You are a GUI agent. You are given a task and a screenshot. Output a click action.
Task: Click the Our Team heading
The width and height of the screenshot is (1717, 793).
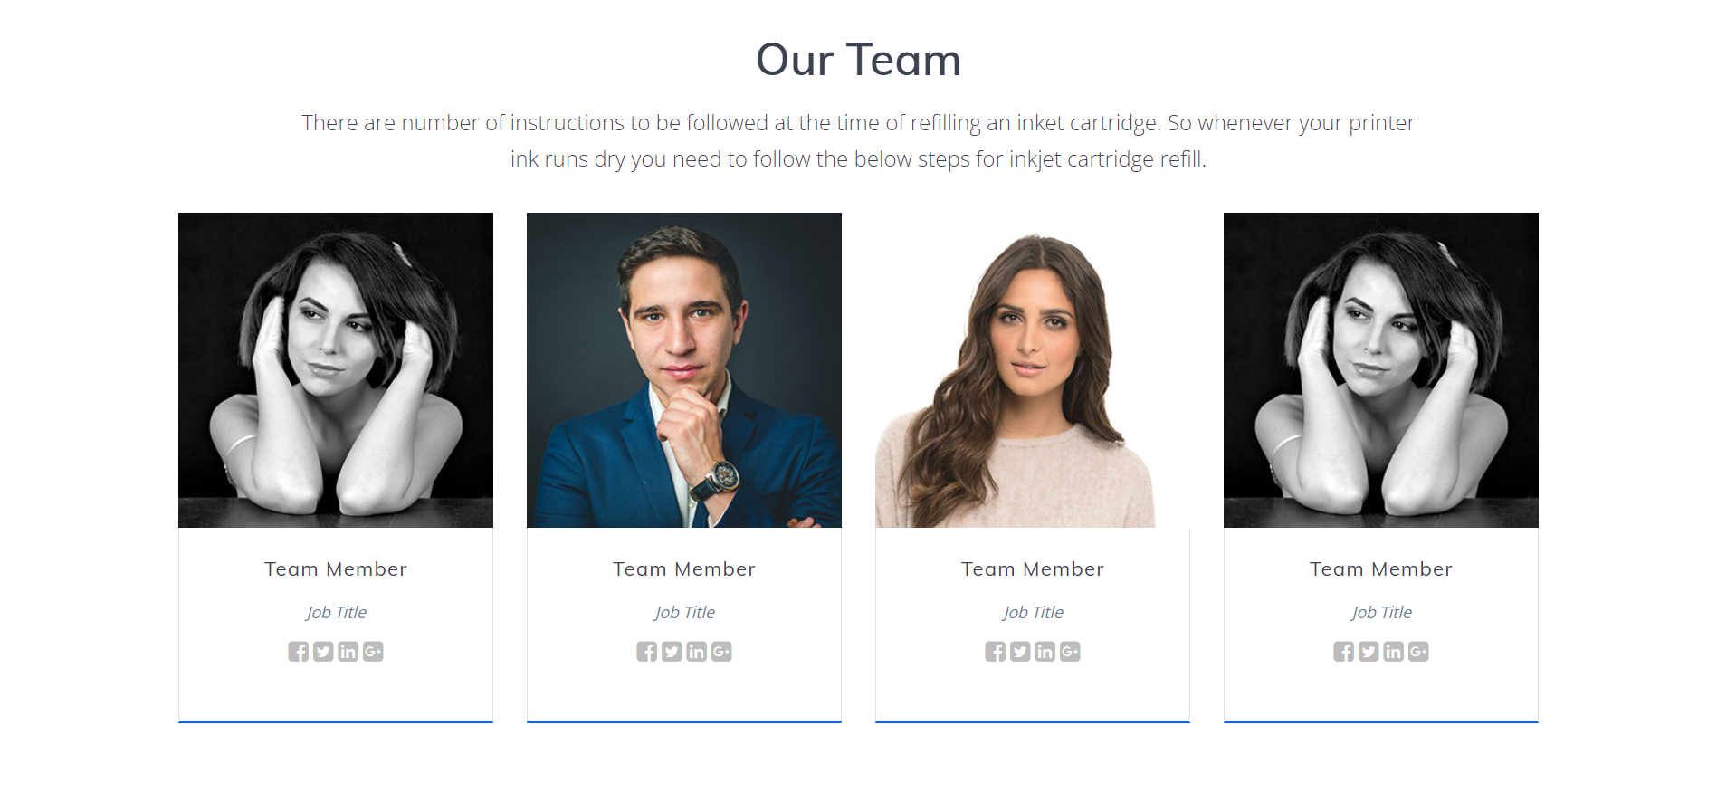coord(858,60)
